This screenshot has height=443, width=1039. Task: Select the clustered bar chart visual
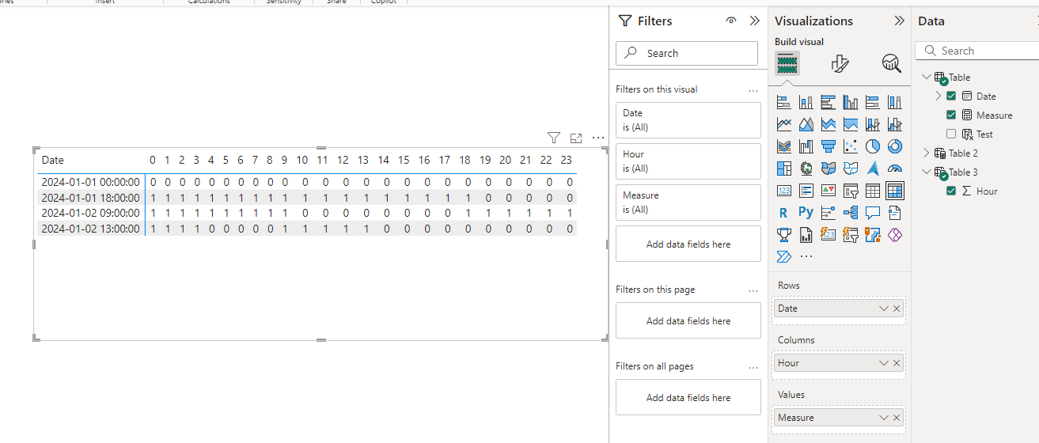coord(829,102)
